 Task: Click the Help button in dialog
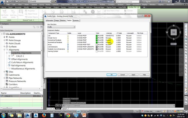[144, 75]
